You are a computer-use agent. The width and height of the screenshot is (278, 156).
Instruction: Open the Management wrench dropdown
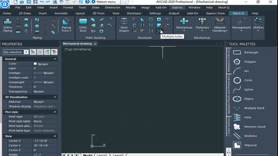242,25
